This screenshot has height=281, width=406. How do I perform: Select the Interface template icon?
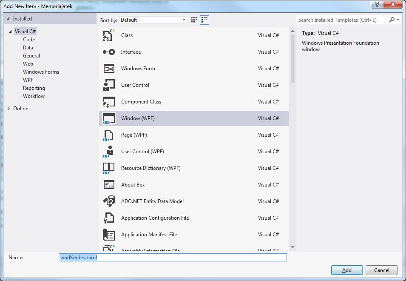[109, 52]
